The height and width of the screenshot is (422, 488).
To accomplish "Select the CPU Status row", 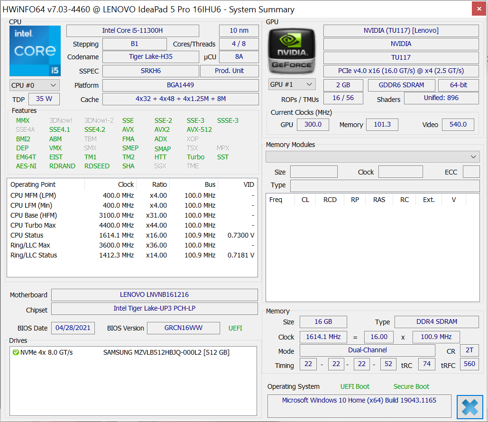I will pyautogui.click(x=132, y=235).
